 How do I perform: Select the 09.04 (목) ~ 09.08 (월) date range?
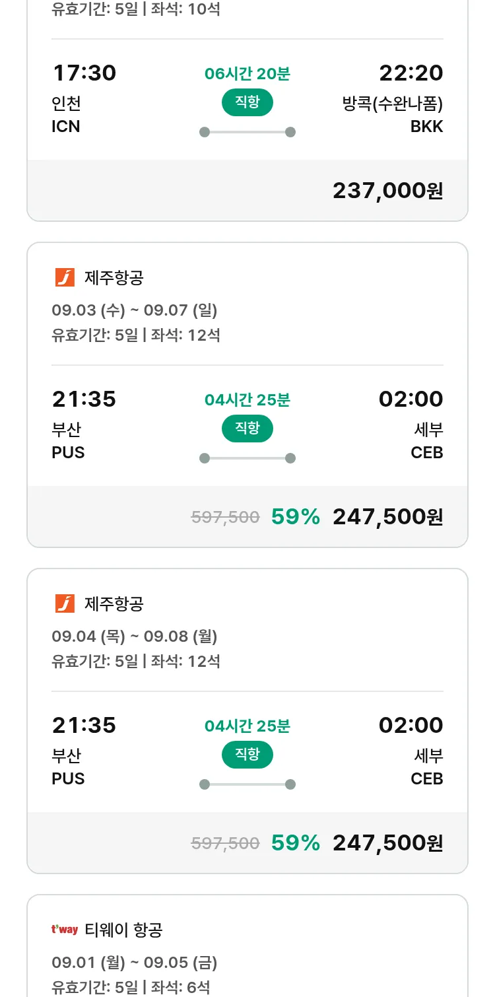[x=134, y=636]
